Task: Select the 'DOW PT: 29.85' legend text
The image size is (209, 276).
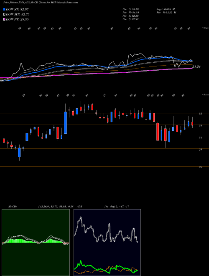Action: pyautogui.click(x=17, y=19)
